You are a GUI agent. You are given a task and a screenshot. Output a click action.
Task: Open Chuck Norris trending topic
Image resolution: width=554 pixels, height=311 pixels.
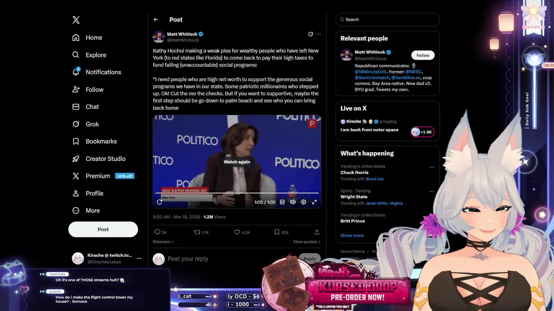tap(354, 172)
